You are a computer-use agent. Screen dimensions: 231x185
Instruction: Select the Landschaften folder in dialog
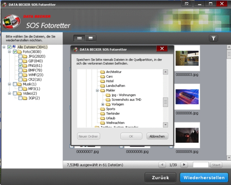115,86
